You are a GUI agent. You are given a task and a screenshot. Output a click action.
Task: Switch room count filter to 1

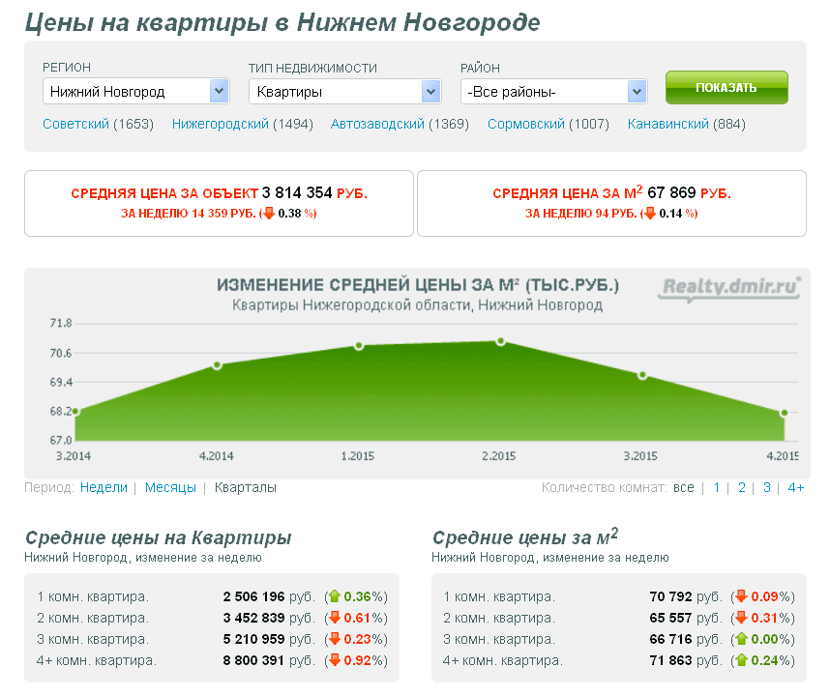point(716,487)
